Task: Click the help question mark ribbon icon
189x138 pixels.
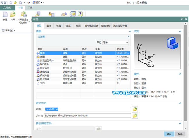Action: 80,14
